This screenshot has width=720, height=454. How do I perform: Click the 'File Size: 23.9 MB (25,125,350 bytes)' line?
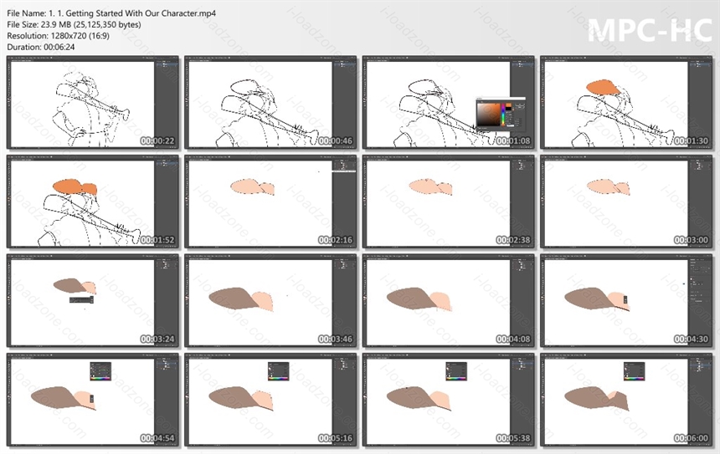tap(74, 25)
